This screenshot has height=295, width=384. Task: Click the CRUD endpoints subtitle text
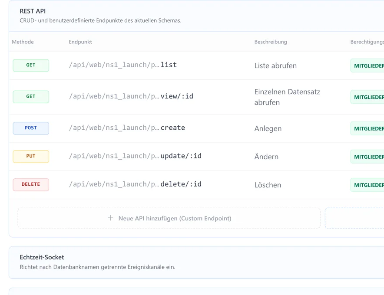100,20
